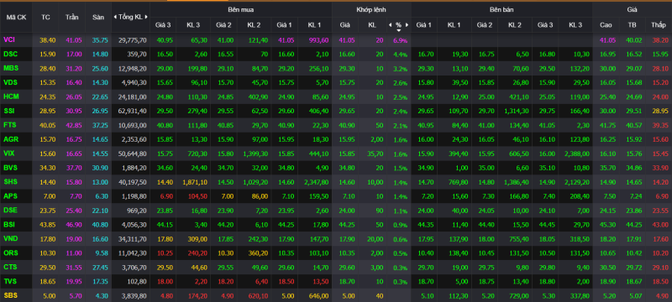The image size is (672, 302).
Task: Open ORS stock symbol
Action: pos(10,253)
